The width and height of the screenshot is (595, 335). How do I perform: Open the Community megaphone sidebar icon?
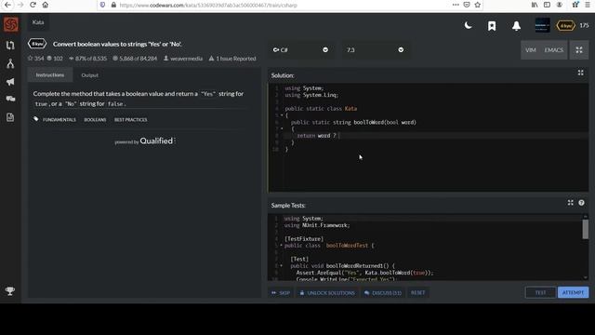click(10, 82)
